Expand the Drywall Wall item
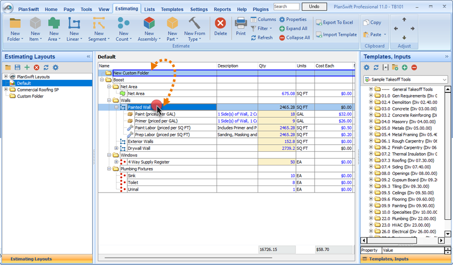This screenshot has width=453, height=265. (116, 148)
